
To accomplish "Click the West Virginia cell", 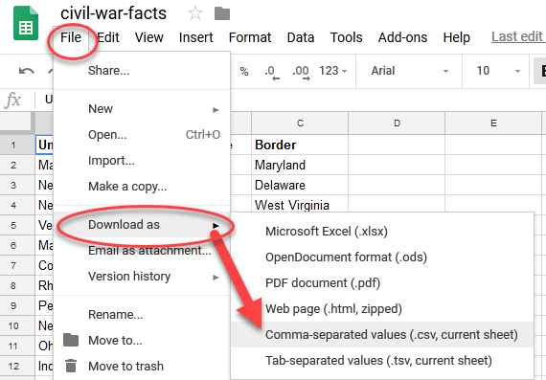I will [300, 205].
